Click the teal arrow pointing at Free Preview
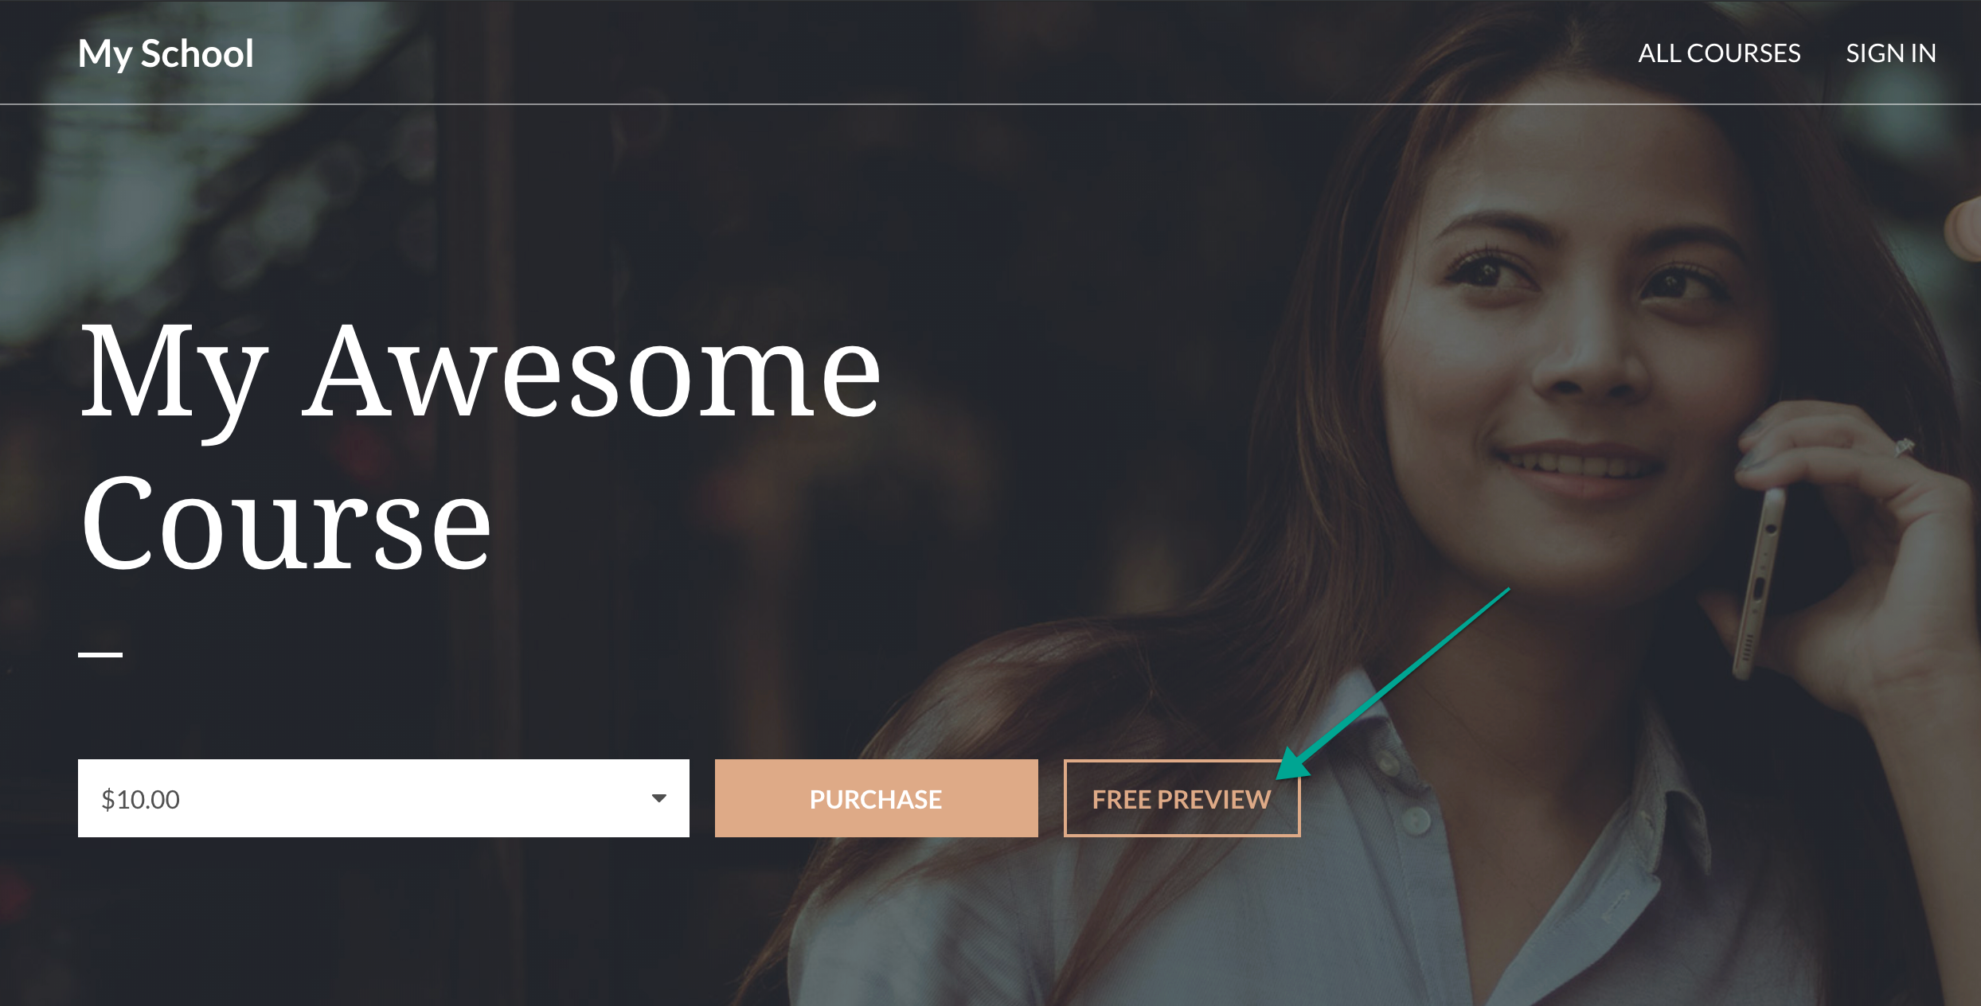1981x1006 pixels. 1393,684
